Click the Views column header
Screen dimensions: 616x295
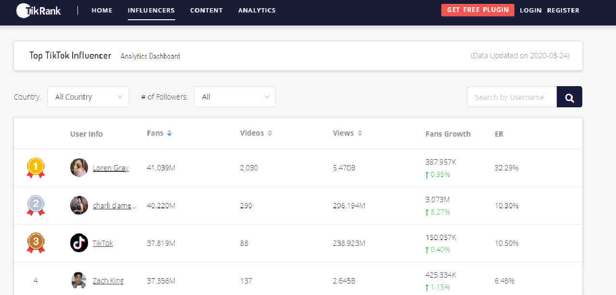tap(343, 133)
